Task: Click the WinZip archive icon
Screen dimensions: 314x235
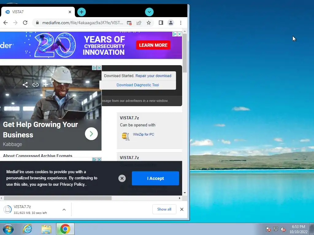Action: coord(125,136)
